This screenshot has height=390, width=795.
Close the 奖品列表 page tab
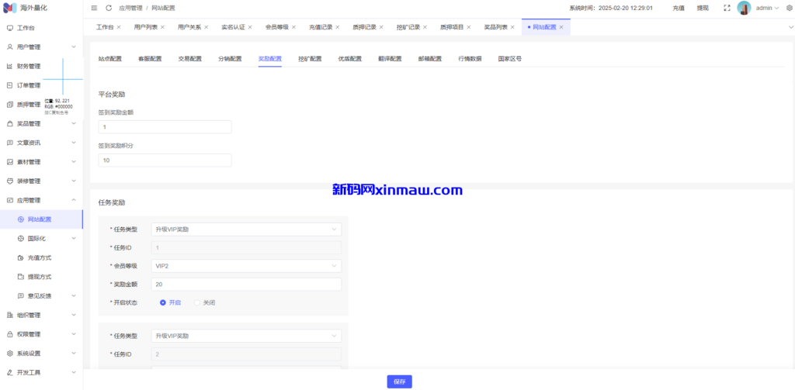(512, 27)
